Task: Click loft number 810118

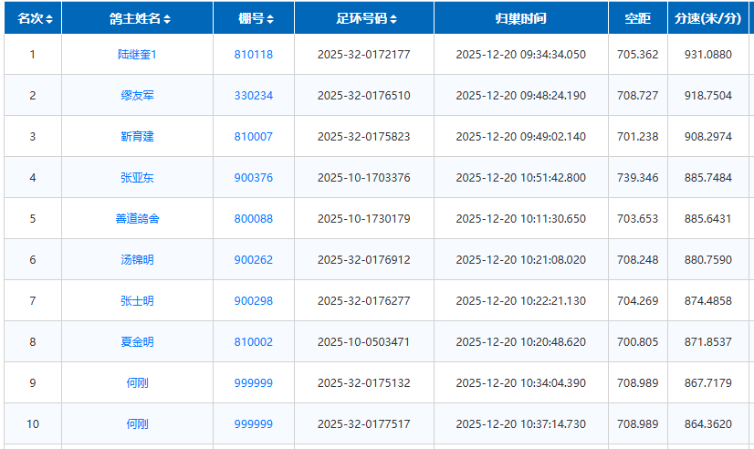Action: (253, 55)
